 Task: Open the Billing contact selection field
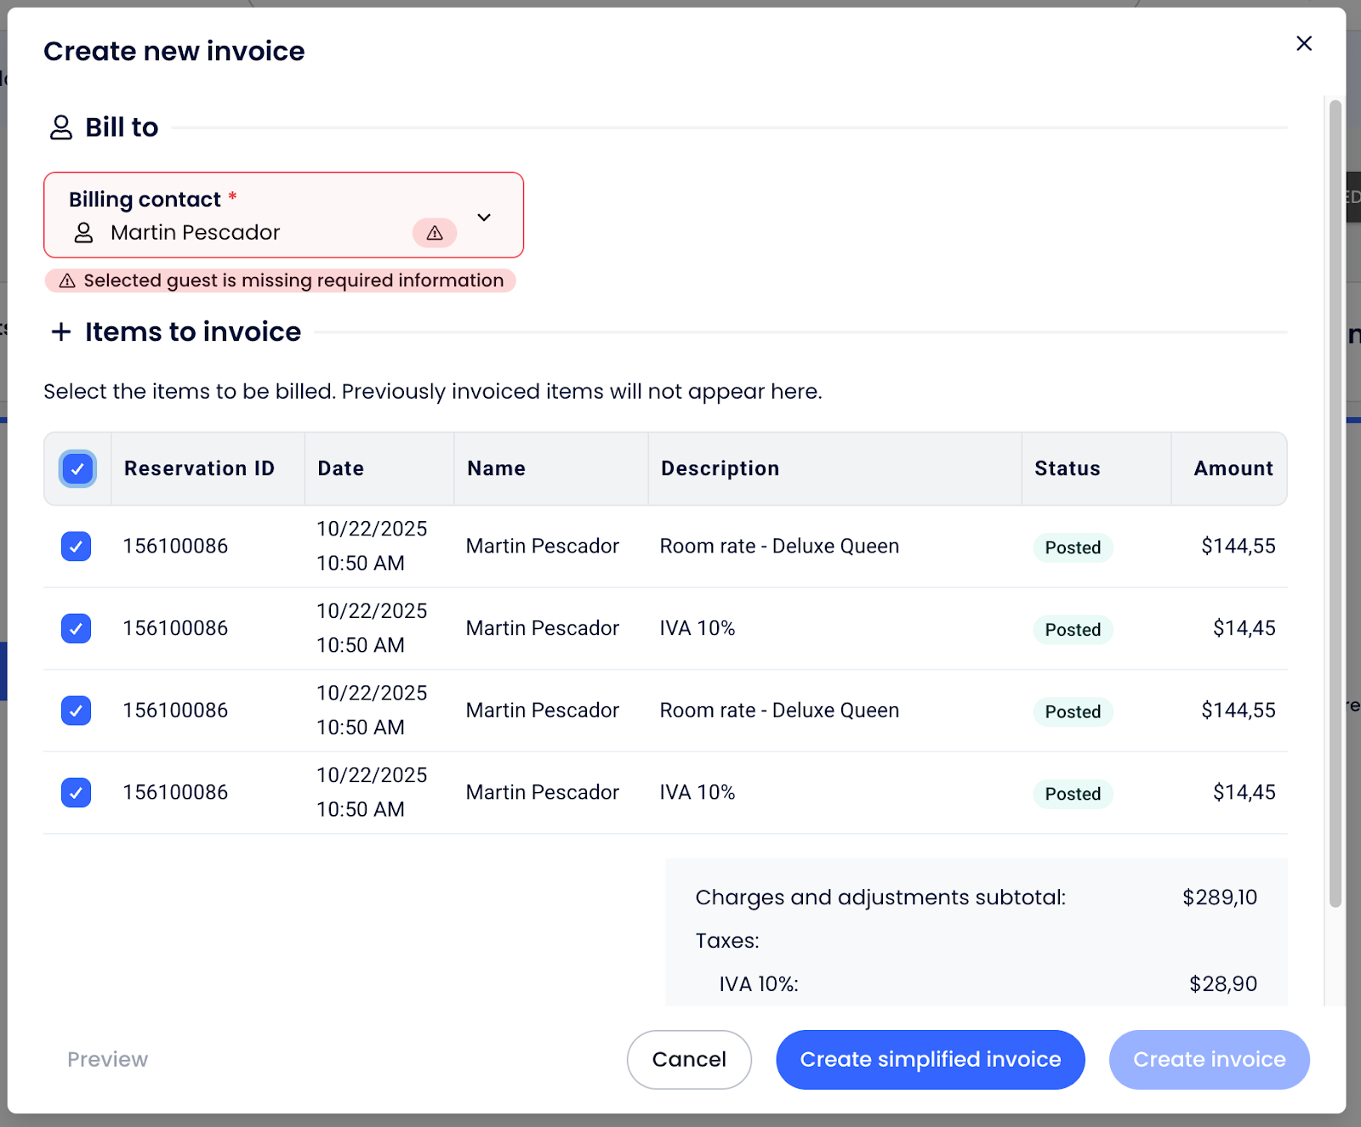[255, 216]
